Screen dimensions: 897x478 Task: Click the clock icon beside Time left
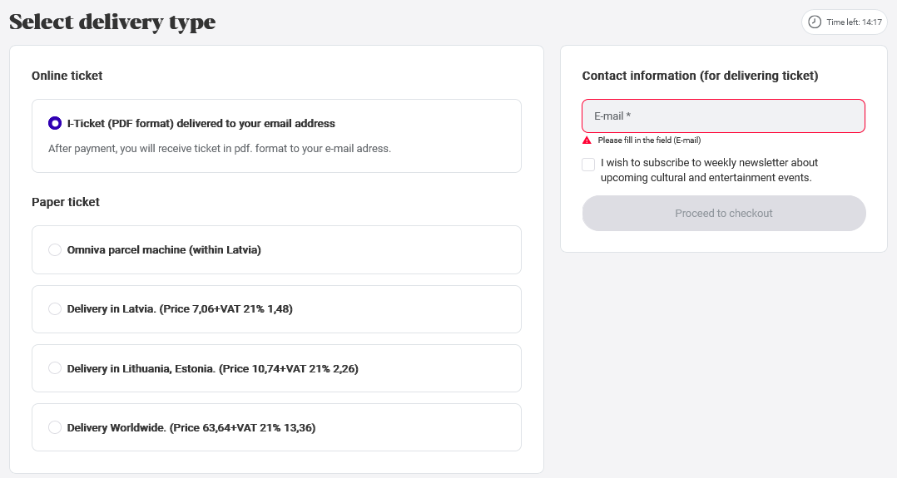pos(815,22)
